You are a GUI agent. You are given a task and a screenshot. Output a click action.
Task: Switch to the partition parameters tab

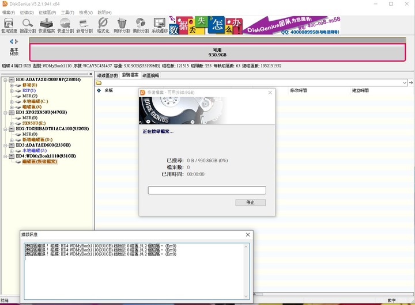coord(108,75)
